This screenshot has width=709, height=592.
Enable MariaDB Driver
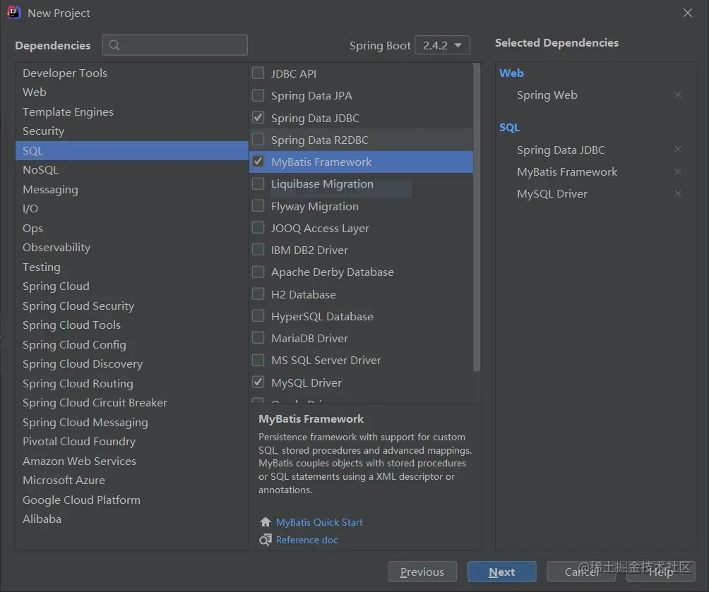tap(258, 337)
